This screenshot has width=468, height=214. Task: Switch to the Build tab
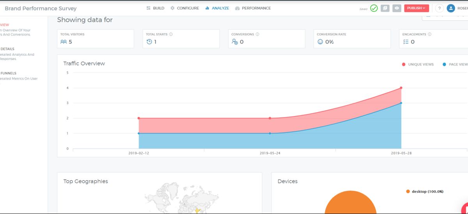155,8
